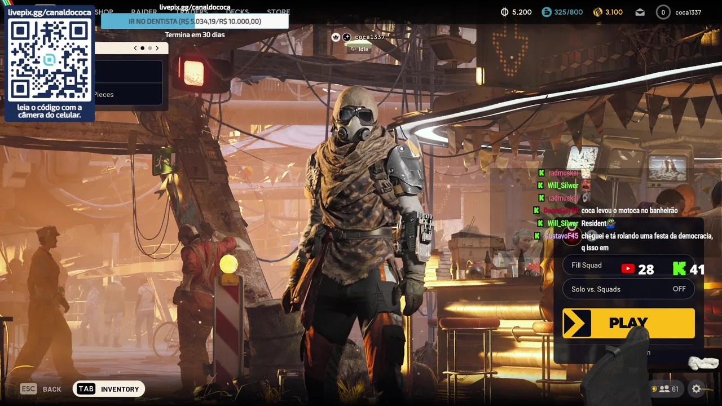Click the YouTube viewer count icon
The image size is (722, 406).
pos(628,269)
